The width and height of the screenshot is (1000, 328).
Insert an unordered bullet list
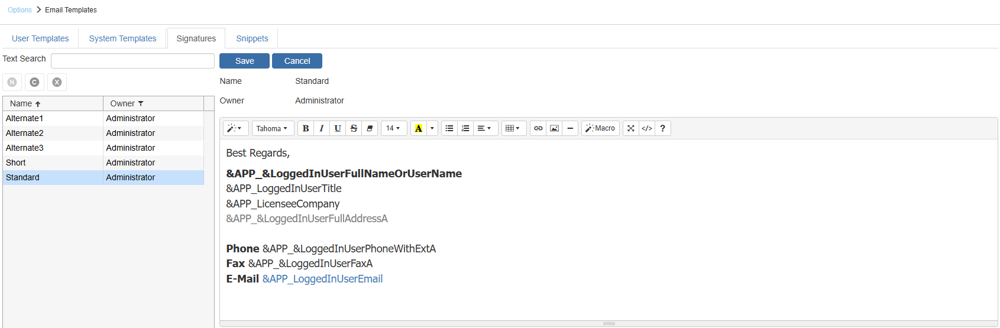pyautogui.click(x=449, y=128)
